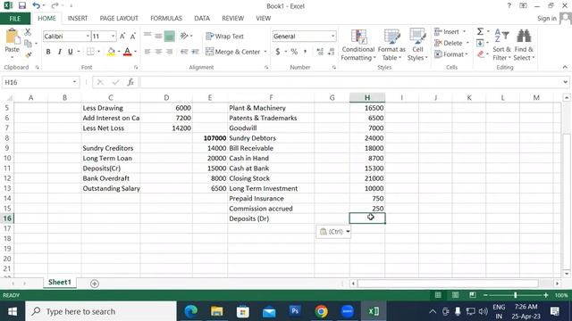Open Merge & Center dropdown arrow
This screenshot has height=321, width=572.
click(x=265, y=52)
